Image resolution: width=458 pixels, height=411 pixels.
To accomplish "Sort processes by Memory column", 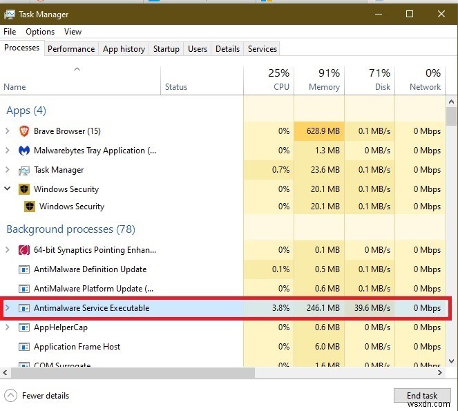I will coord(319,81).
